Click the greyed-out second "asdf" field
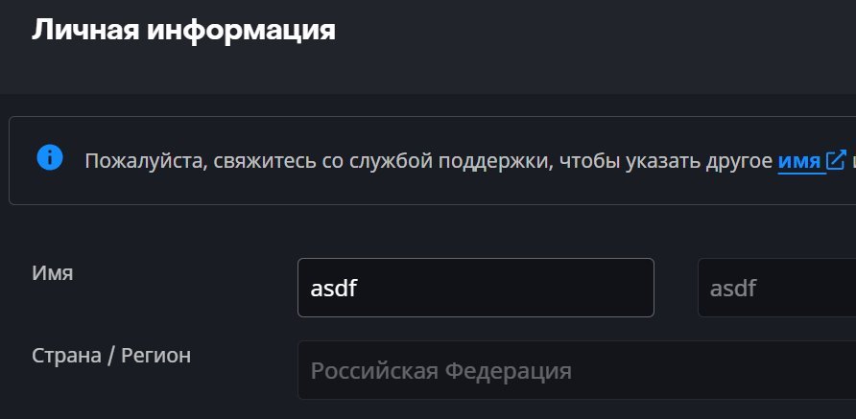 coord(775,288)
